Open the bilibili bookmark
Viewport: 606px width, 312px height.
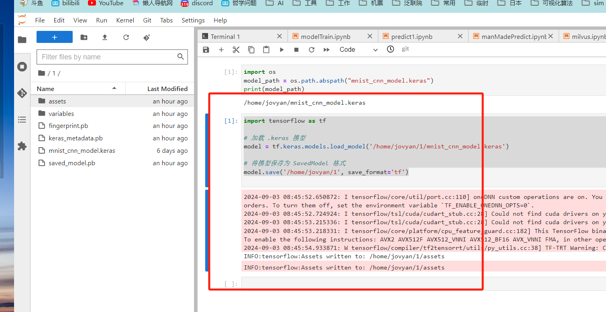point(65,3)
